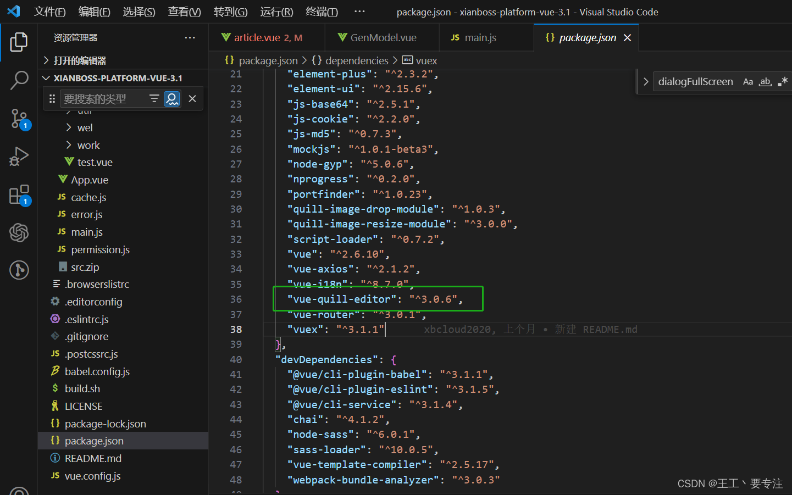Click the ChatGPT icon in the activity bar

point(19,233)
